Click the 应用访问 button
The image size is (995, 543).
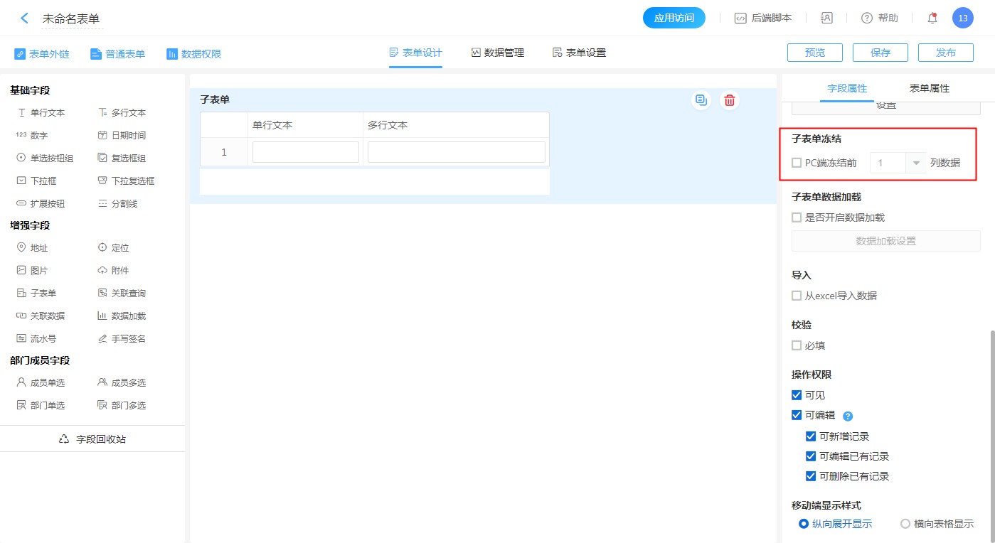(x=674, y=18)
